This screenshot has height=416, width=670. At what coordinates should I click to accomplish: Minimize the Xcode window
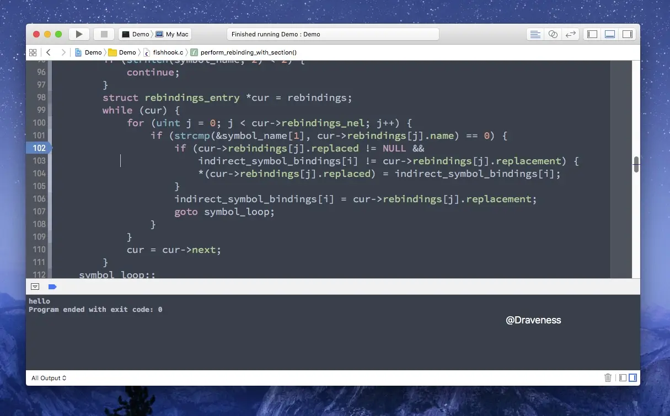pyautogui.click(x=47, y=34)
